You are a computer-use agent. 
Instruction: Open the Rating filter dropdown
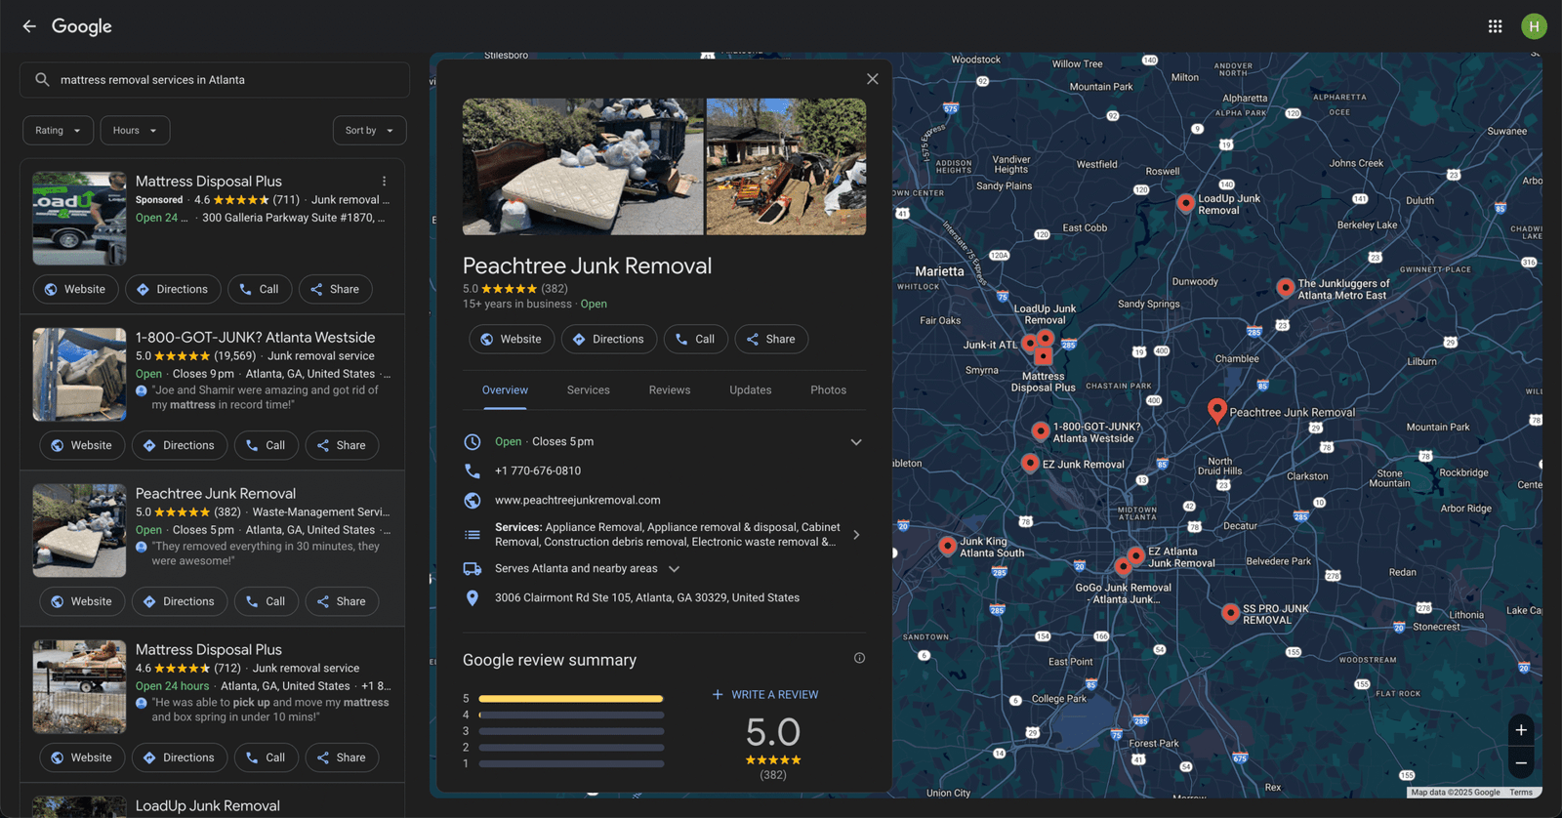(59, 131)
